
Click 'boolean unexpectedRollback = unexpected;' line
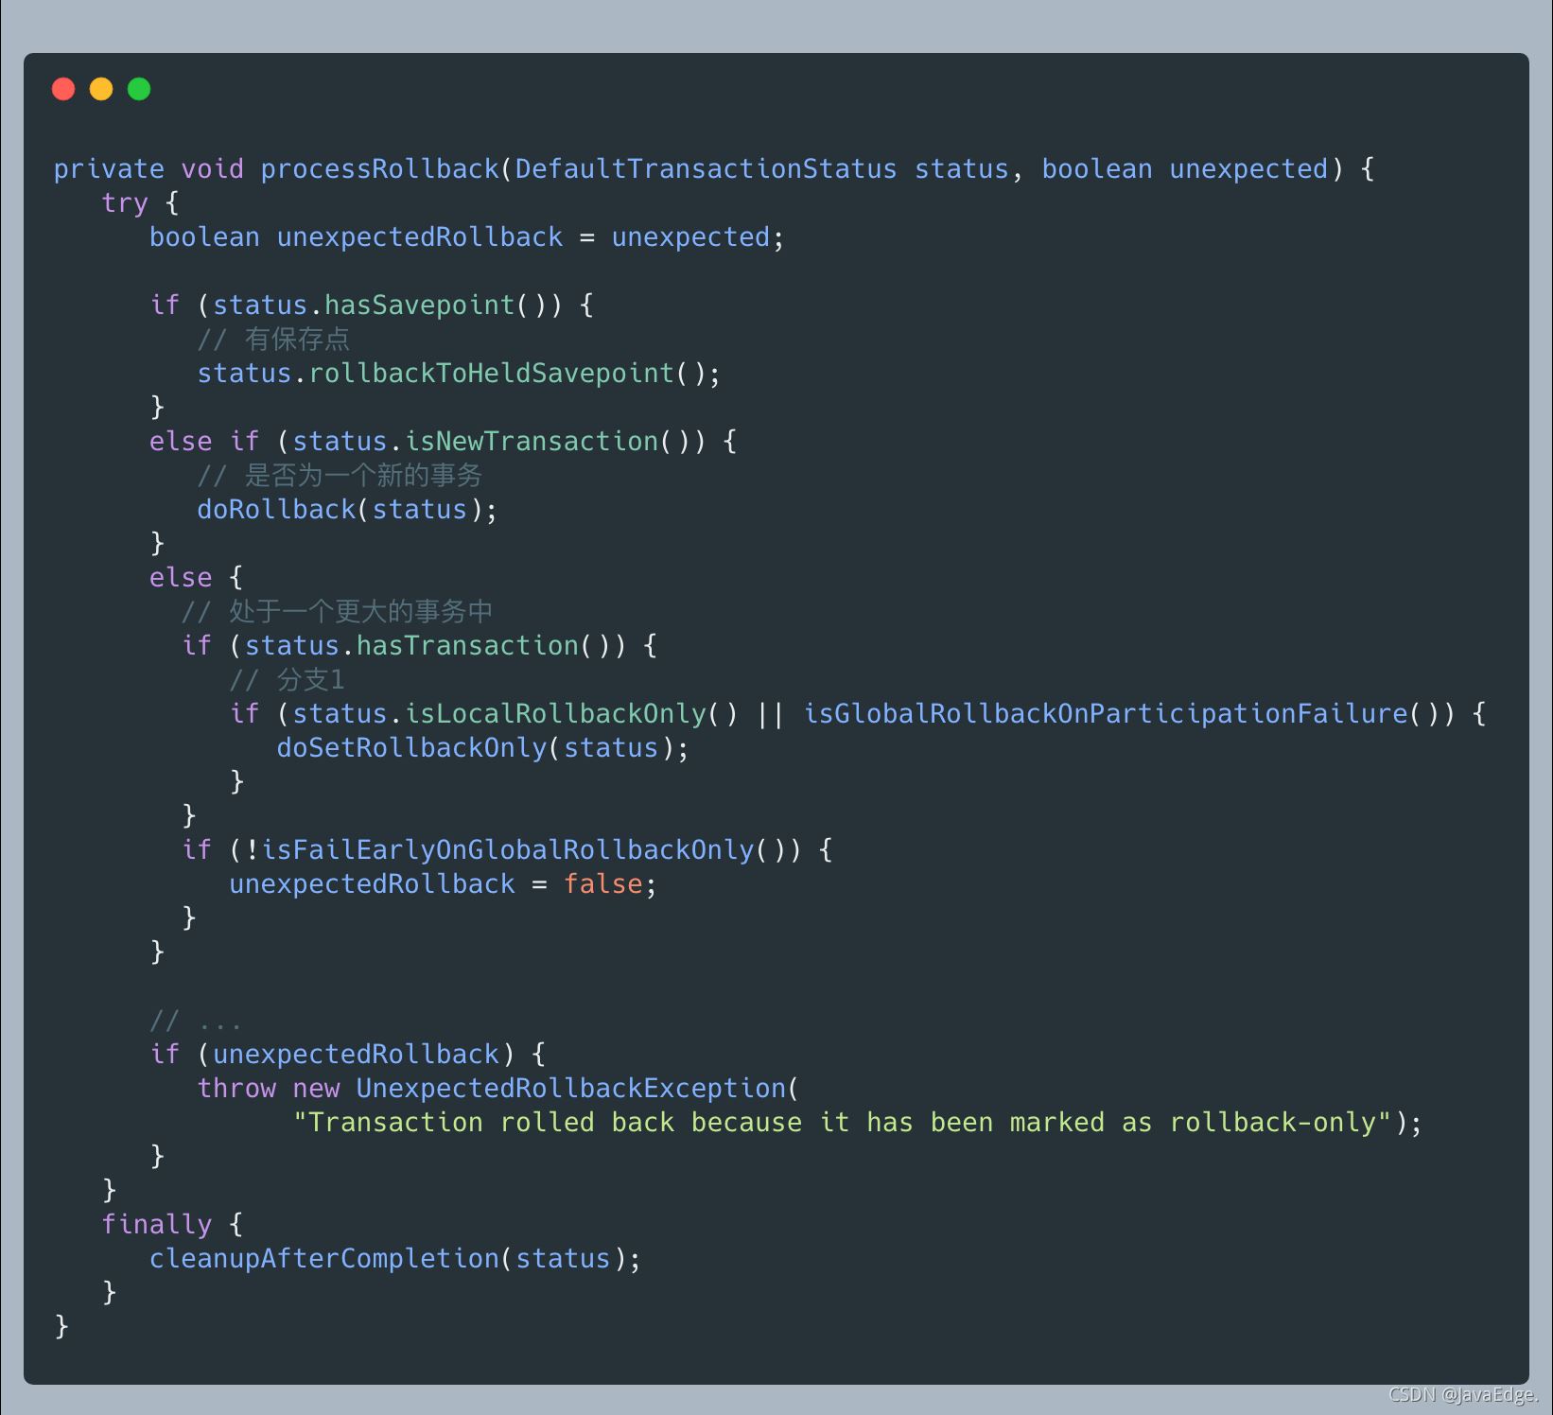coord(467,237)
